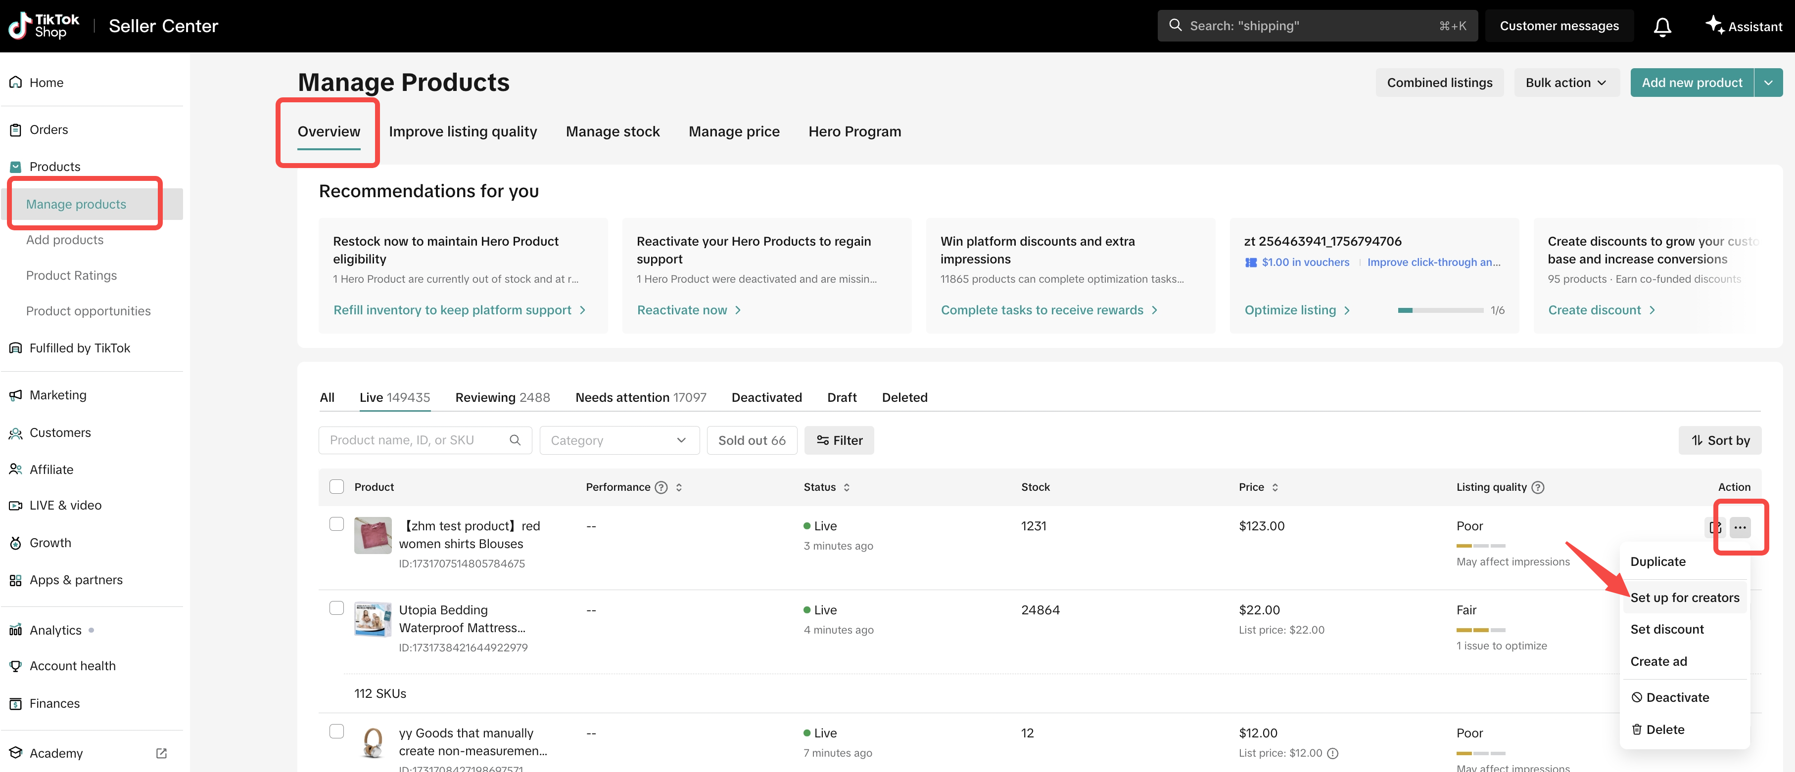This screenshot has width=1795, height=772.
Task: Check the select-all products checkbox
Action: [x=336, y=487]
